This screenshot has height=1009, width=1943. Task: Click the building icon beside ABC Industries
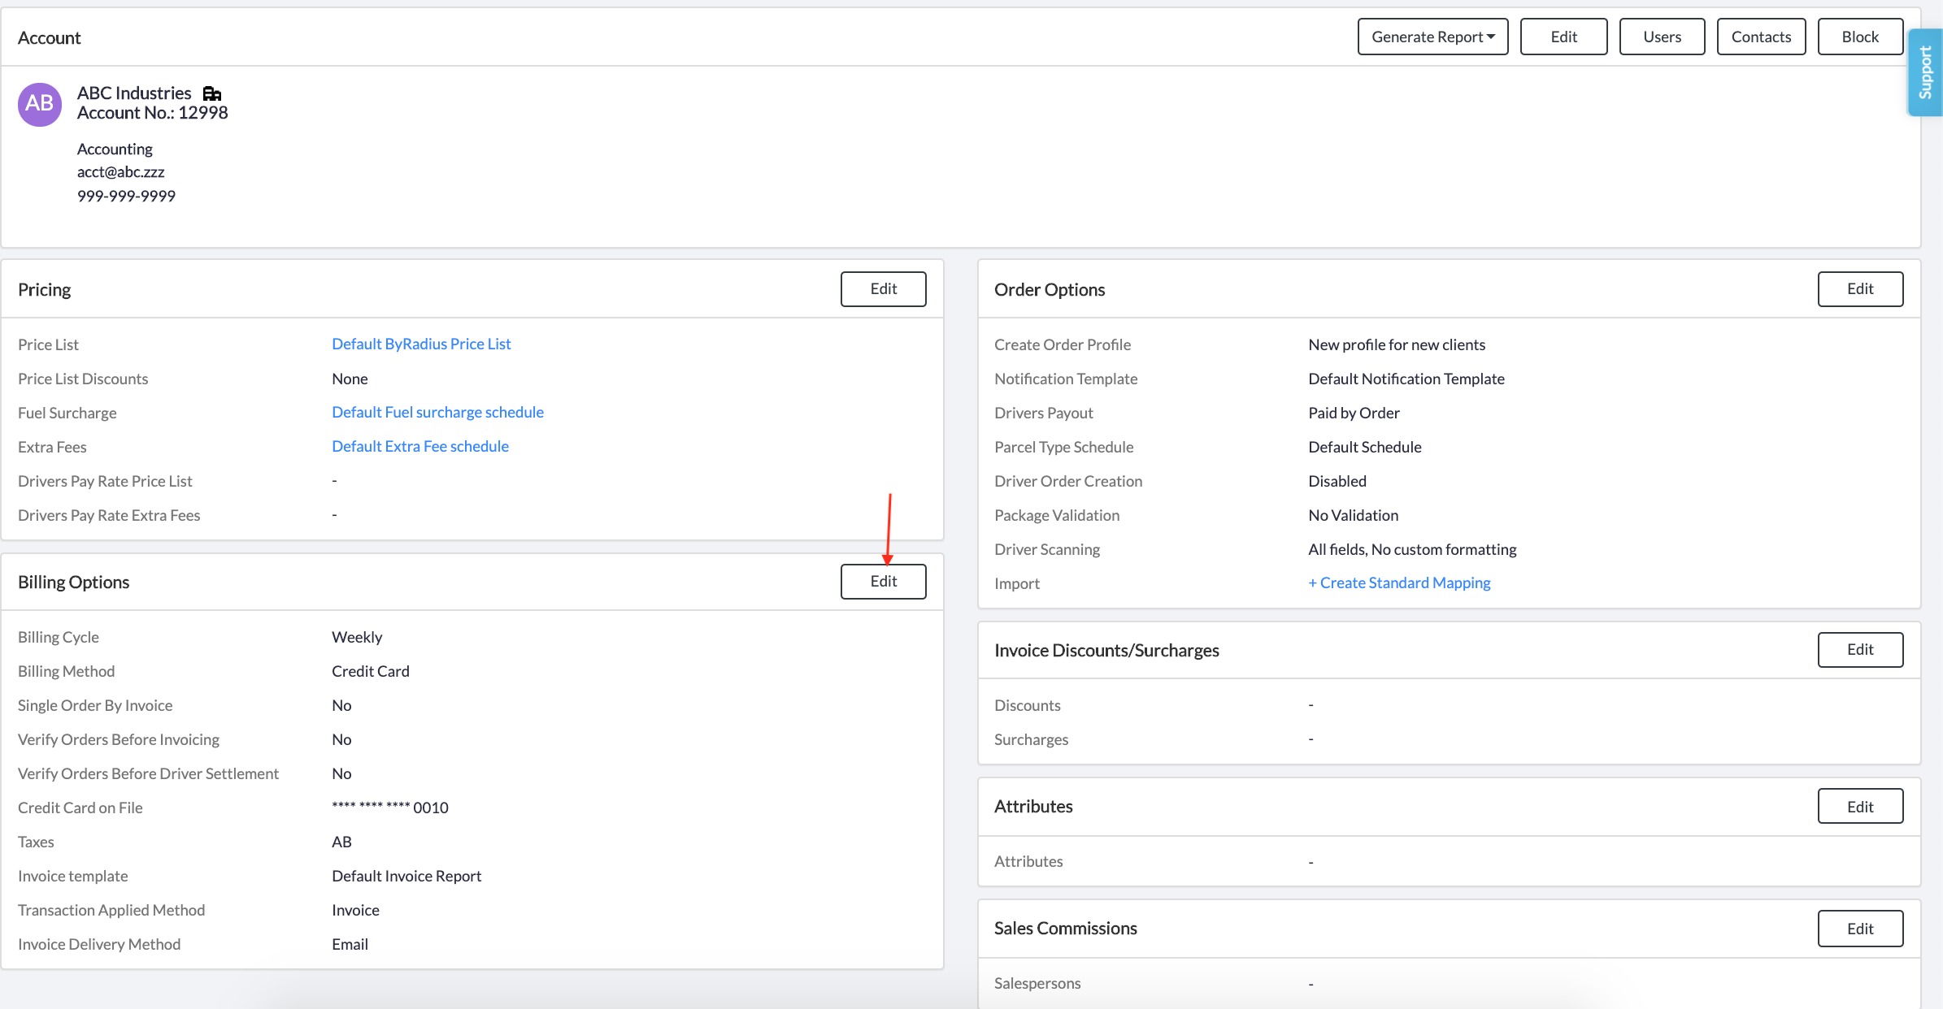click(212, 93)
